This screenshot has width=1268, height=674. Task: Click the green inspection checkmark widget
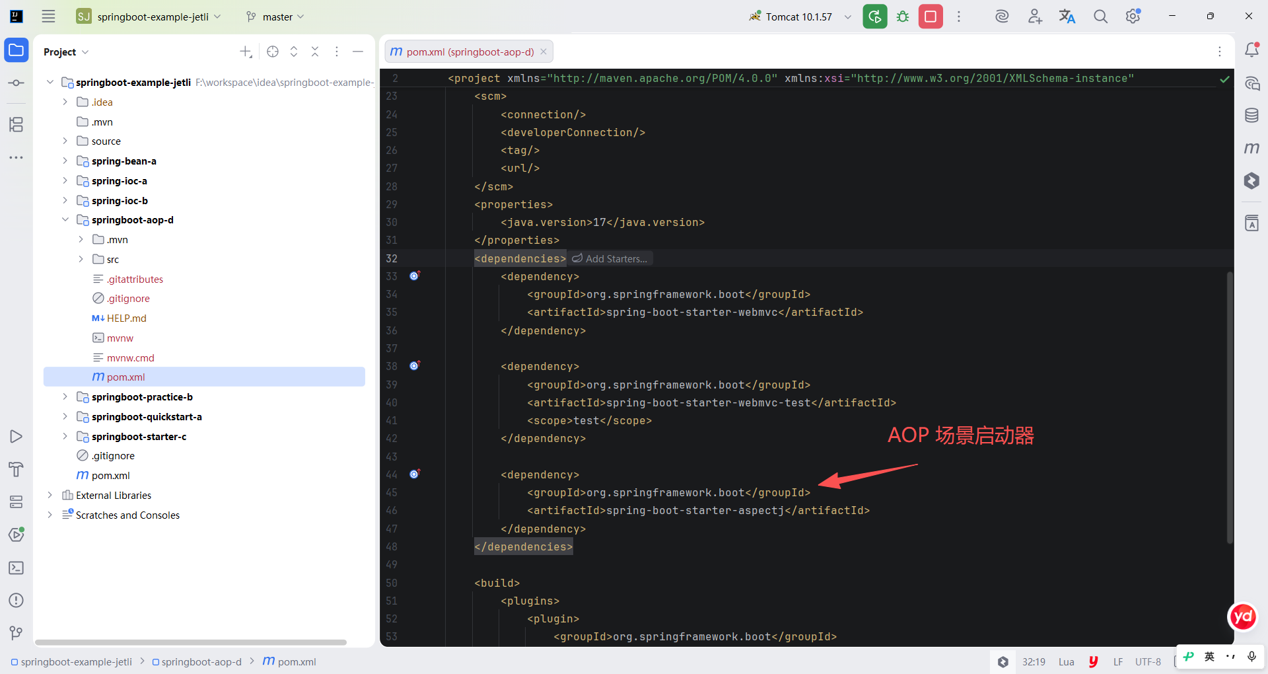click(1224, 79)
